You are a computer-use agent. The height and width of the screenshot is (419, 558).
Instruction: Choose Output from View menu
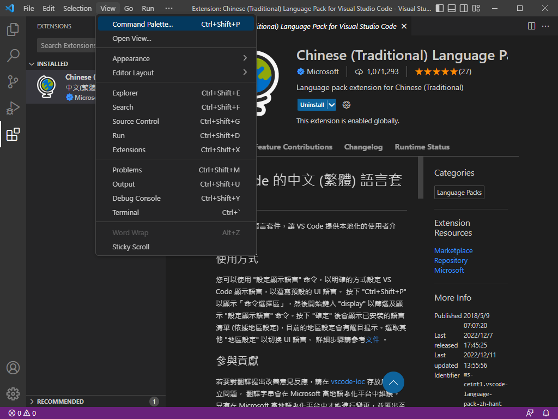tap(176, 184)
